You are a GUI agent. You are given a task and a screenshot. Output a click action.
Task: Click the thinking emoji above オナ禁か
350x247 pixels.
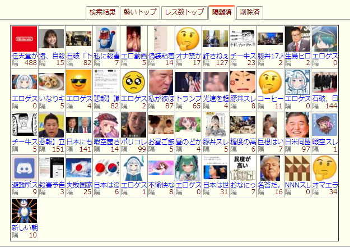[188, 38]
